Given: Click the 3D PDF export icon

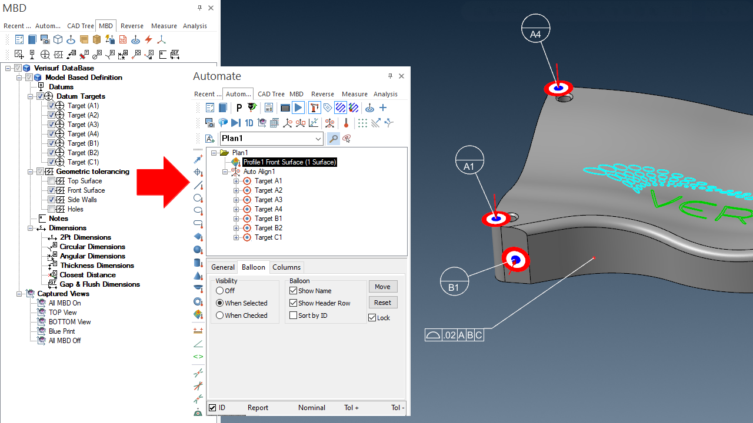Looking at the screenshot, I should [123, 39].
